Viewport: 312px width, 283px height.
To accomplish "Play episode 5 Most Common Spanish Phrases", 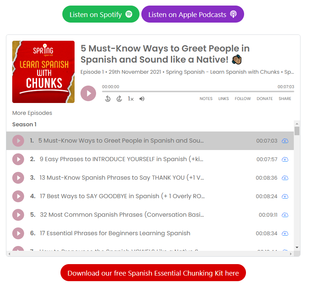I will click(18, 215).
